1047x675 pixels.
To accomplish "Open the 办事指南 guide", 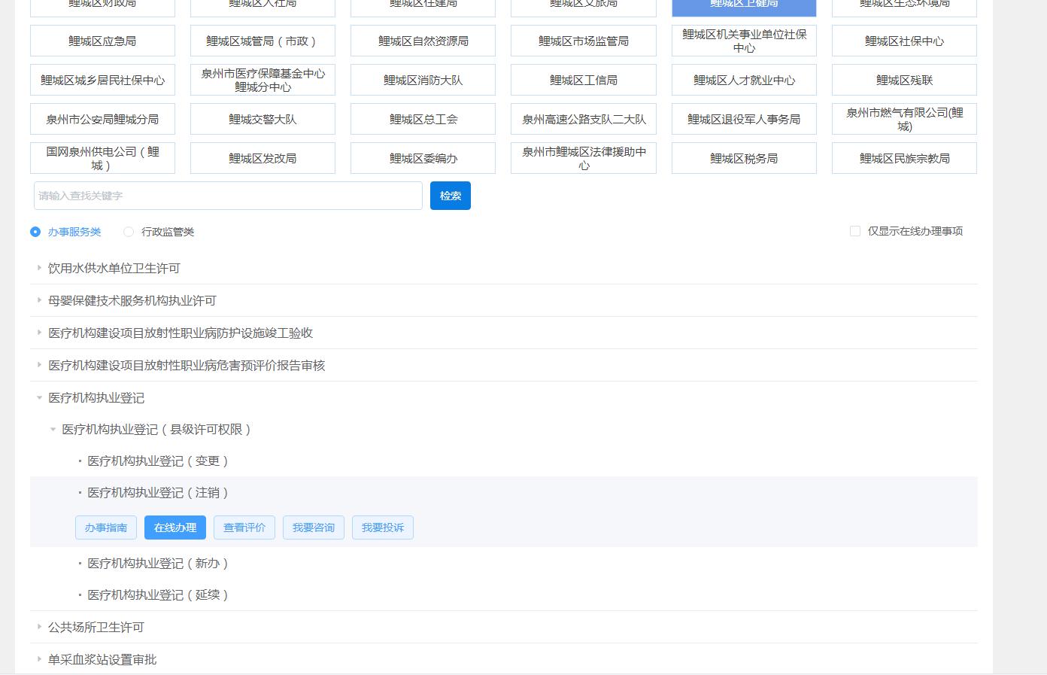I will click(106, 528).
